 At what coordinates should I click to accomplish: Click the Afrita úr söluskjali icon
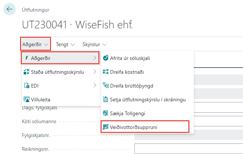tap(106, 58)
